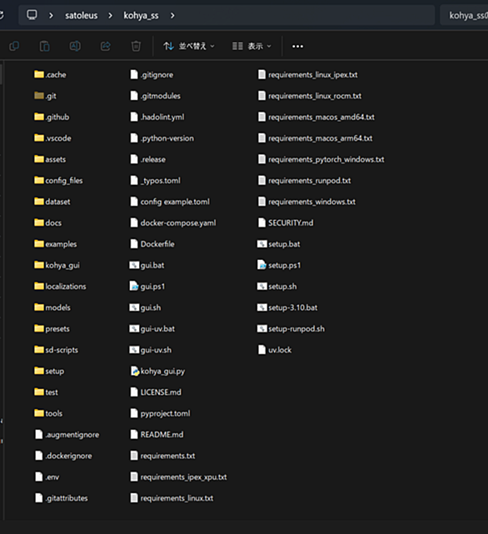Screen dimensions: 488x534
Task: Select the dataset folder
Action: coord(52,202)
